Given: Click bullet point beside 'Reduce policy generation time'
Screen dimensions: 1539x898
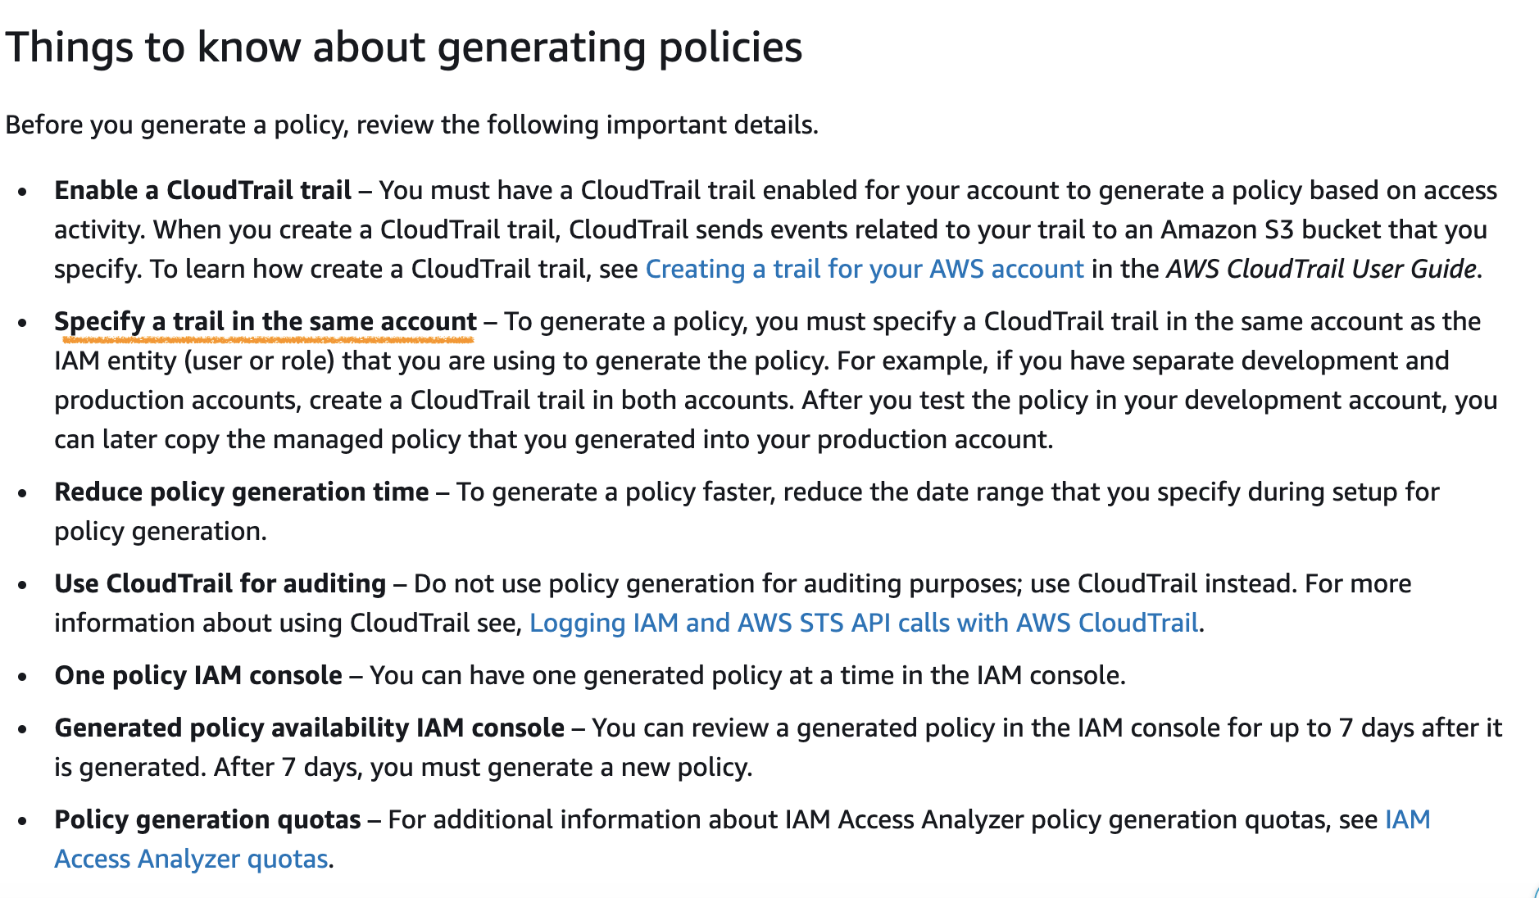Looking at the screenshot, I should point(24,493).
